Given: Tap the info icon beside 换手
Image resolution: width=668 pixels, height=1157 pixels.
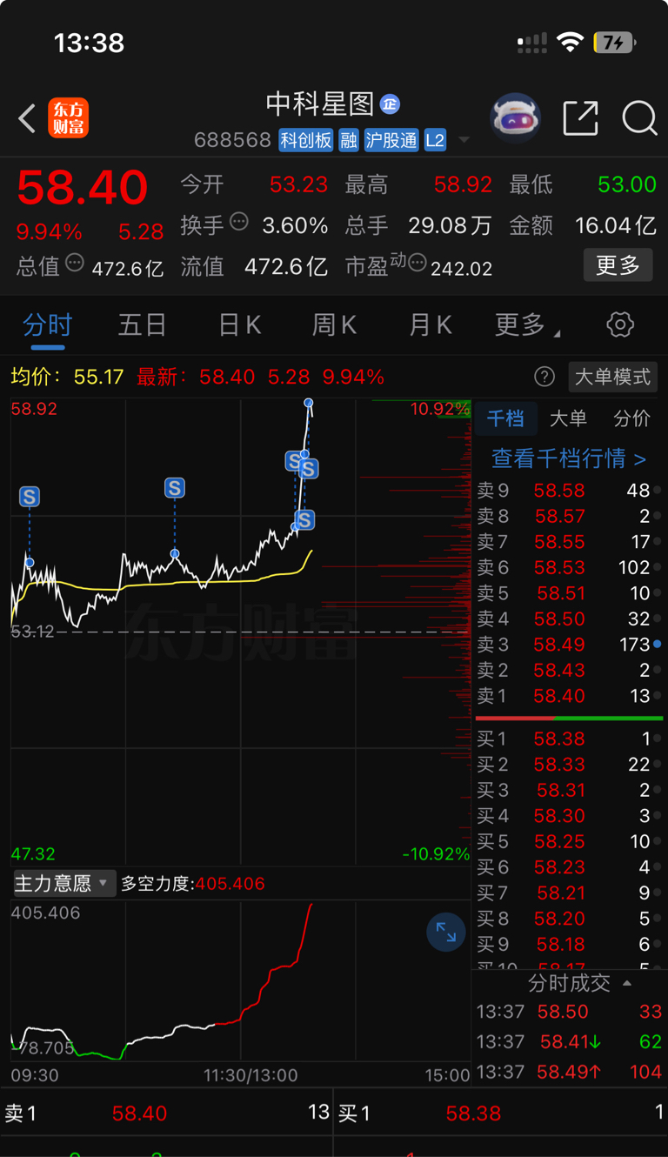Looking at the screenshot, I should pyautogui.click(x=238, y=222).
